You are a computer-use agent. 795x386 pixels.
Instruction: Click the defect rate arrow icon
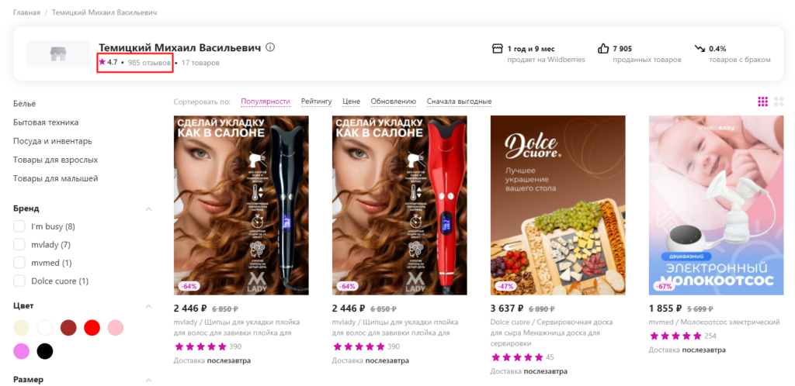point(700,49)
